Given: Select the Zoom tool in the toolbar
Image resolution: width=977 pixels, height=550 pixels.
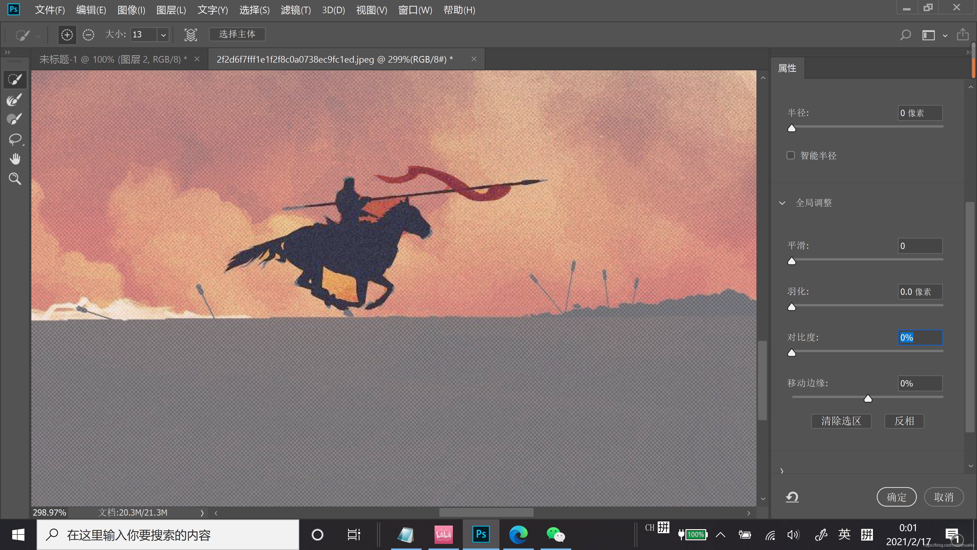Looking at the screenshot, I should click(15, 179).
